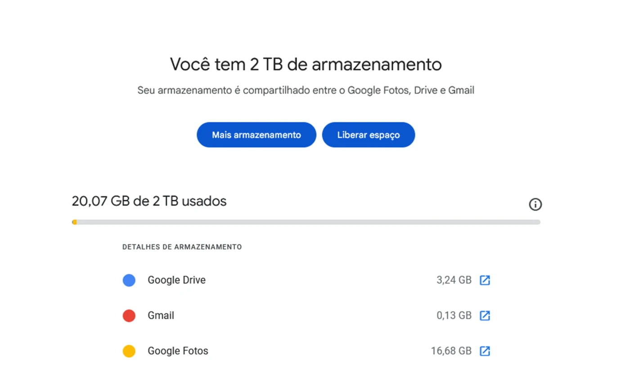Viewport: 630px width, 374px height.
Task: Click the Liberar espaço button
Action: coord(369,135)
